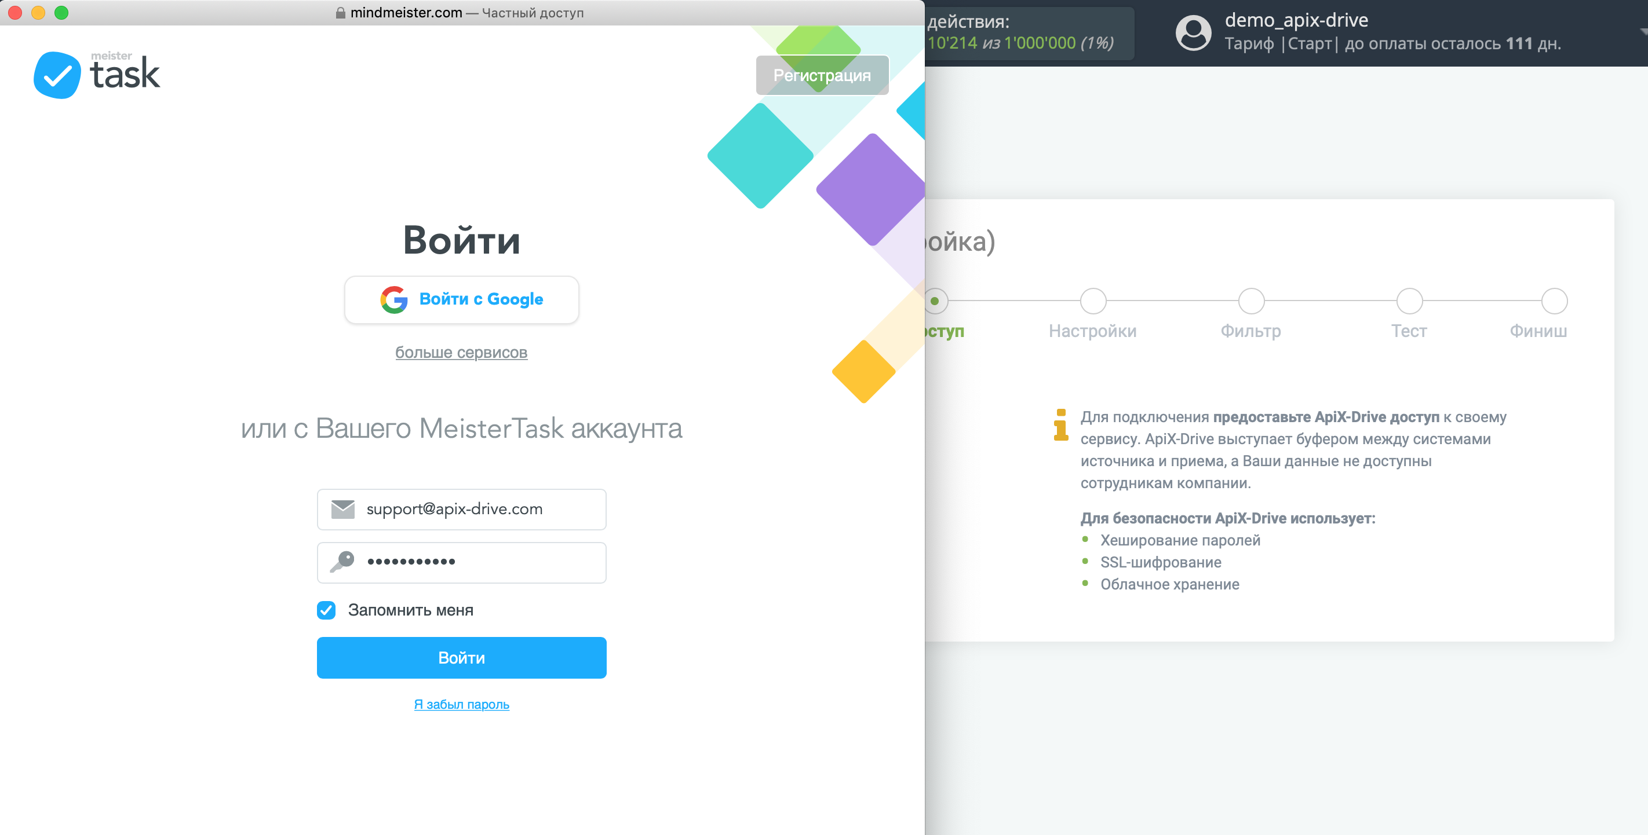Click the Тариф Старт payment info text
This screenshot has width=1648, height=835.
pyautogui.click(x=1392, y=43)
